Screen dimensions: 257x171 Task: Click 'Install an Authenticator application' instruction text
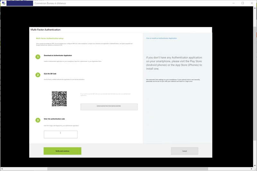click(73, 61)
